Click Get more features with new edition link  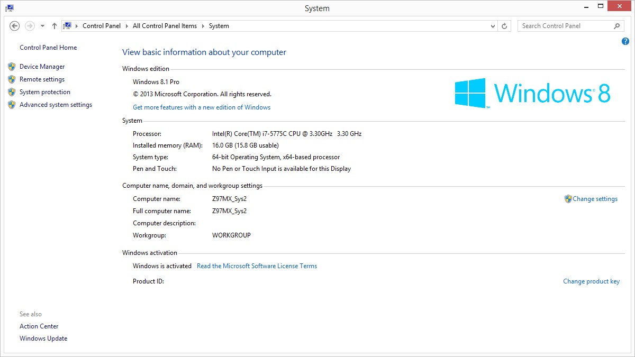[202, 107]
